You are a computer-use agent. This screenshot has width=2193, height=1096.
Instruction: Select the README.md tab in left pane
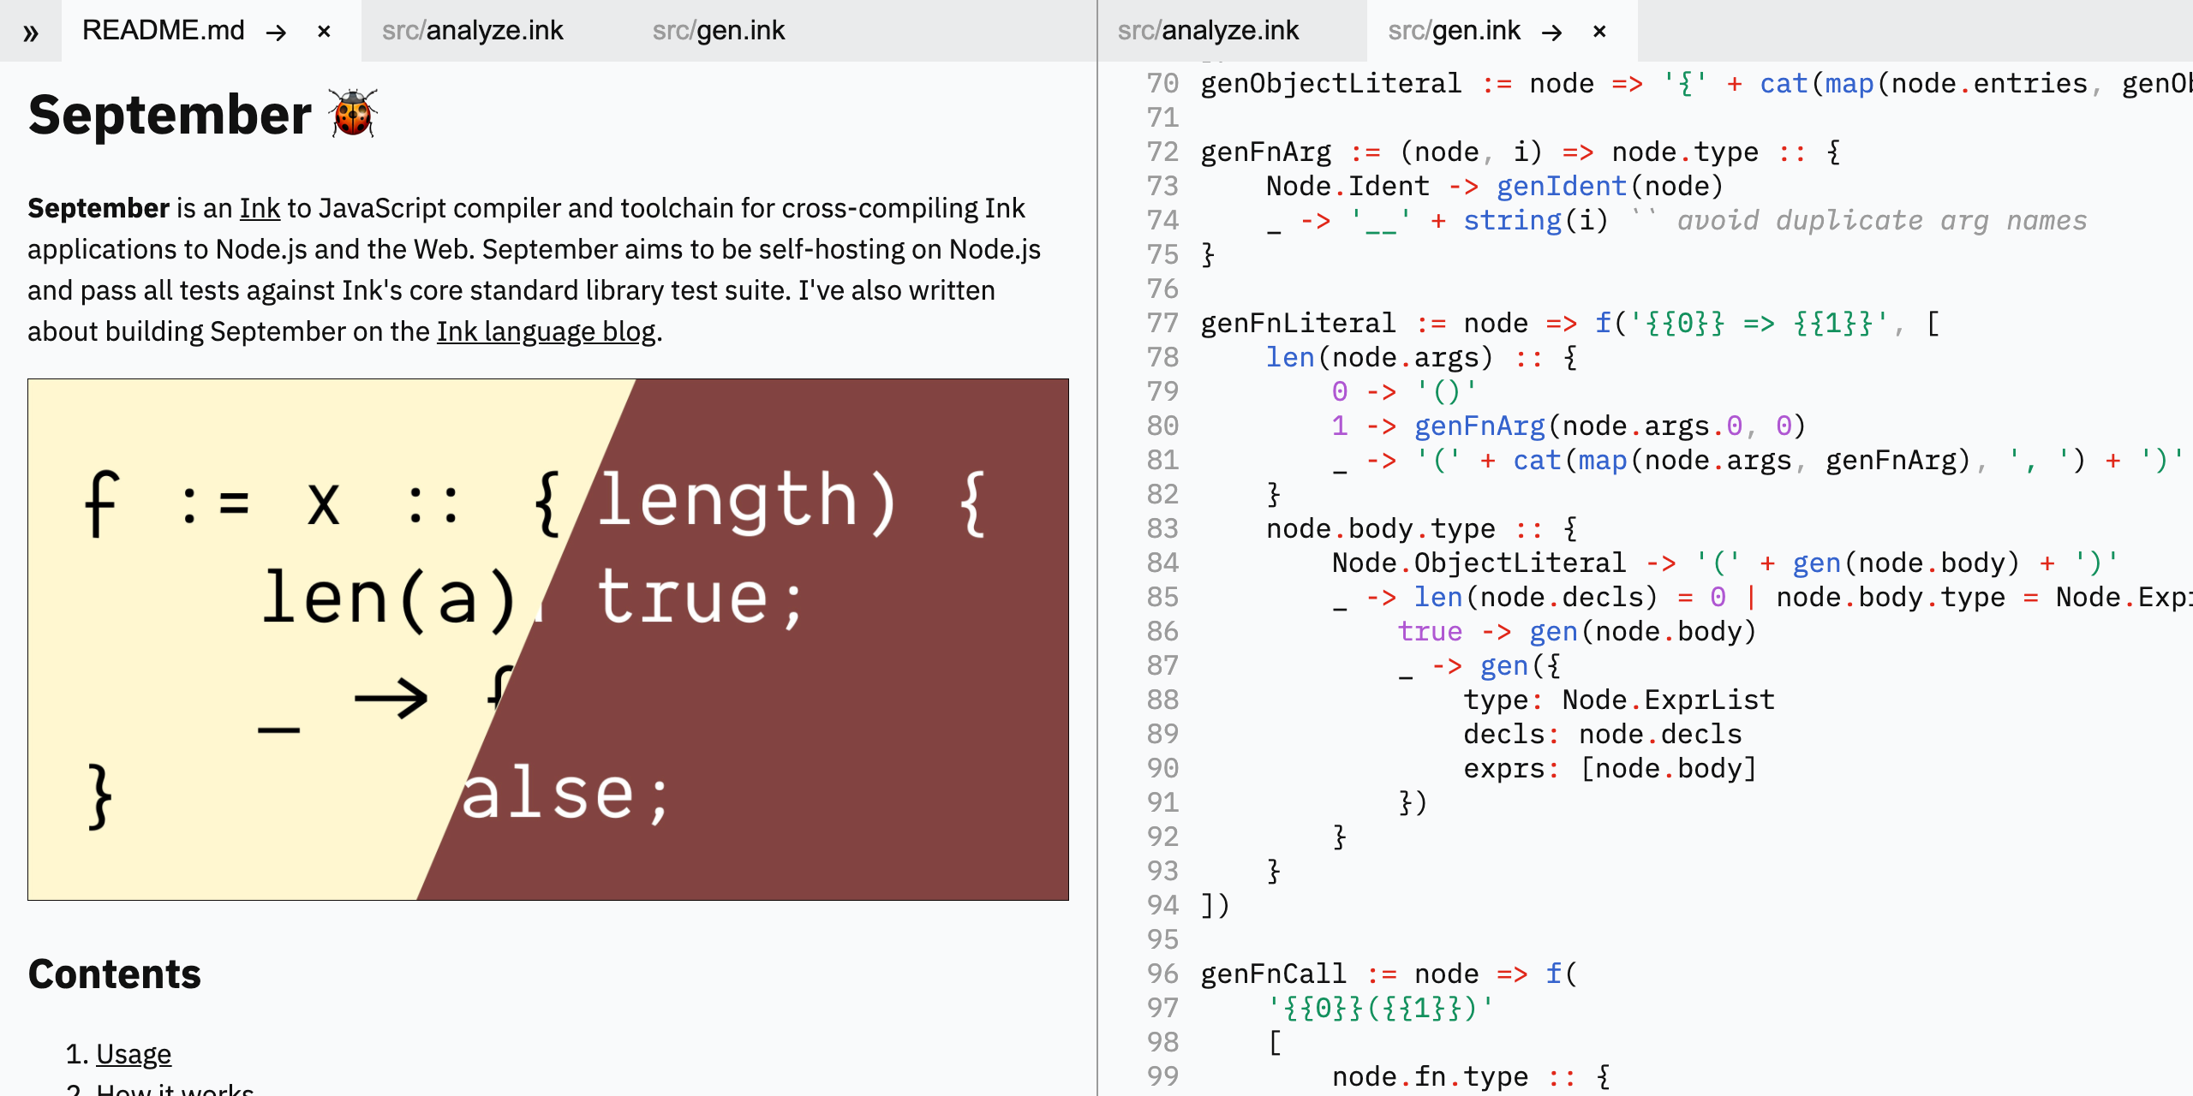pos(163,31)
